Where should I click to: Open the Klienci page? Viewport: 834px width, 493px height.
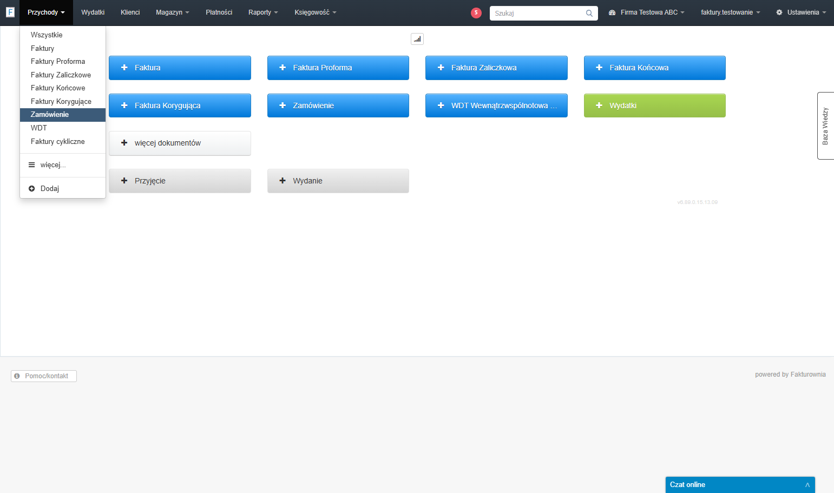(x=130, y=12)
